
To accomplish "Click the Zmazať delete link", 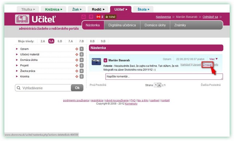I will [x=207, y=65].
